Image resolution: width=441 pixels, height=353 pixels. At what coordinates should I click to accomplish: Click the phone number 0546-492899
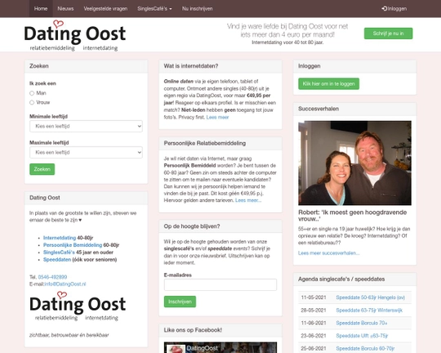tap(52, 277)
